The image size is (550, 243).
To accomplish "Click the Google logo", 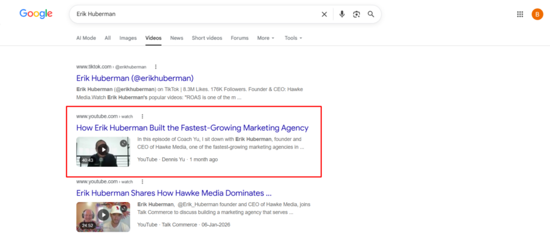I will pos(36,14).
